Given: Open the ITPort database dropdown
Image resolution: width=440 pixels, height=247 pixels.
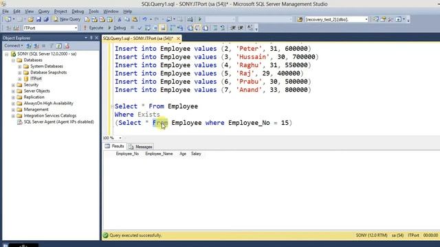Looking at the screenshot, I should (76, 27).
